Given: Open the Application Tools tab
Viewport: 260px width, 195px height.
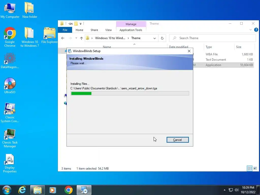Looking at the screenshot, I should (131, 30).
